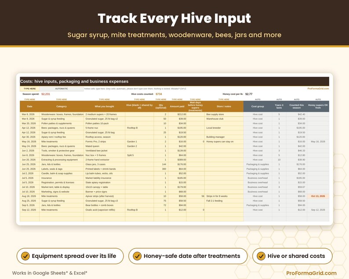
Task: Click the 'Counted this season' column header
Action: coord(297,106)
